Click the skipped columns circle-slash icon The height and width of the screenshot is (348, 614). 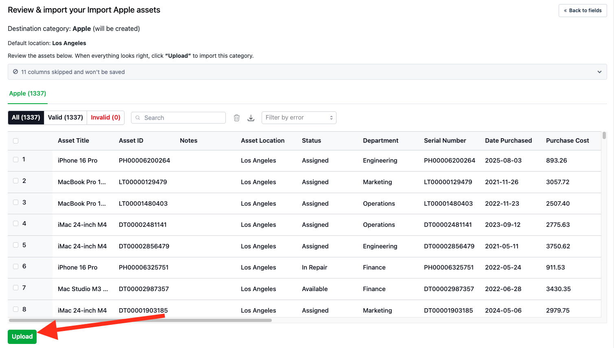(x=15, y=72)
